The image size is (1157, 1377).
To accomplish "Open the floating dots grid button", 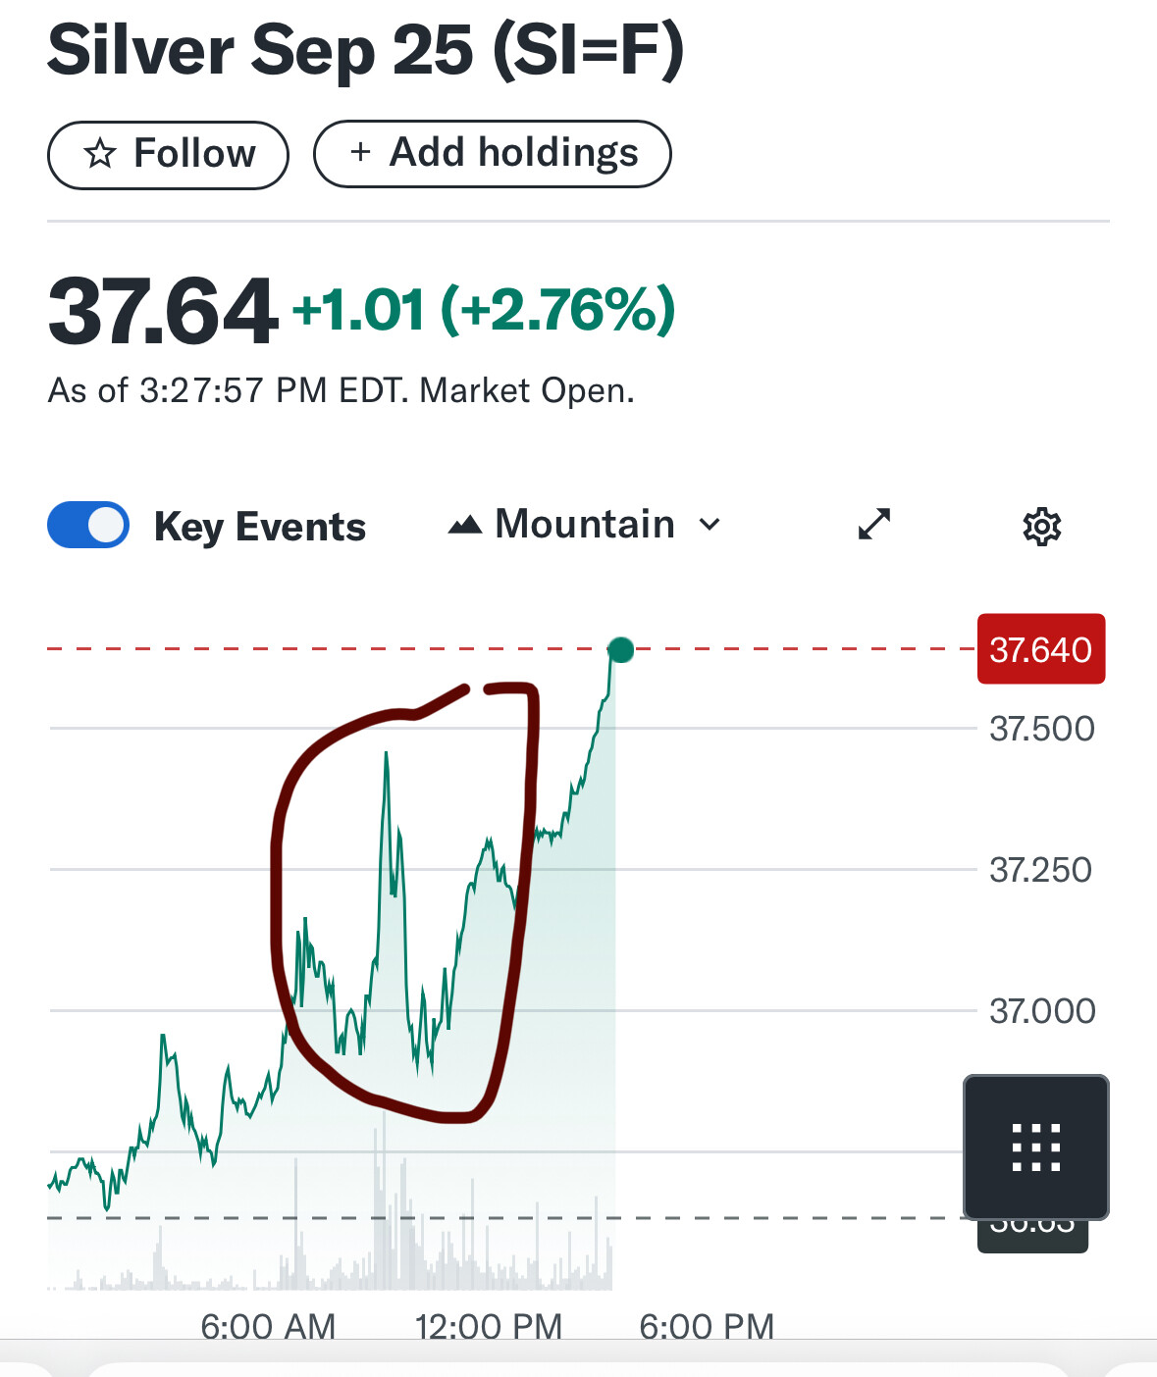I will point(1036,1147).
